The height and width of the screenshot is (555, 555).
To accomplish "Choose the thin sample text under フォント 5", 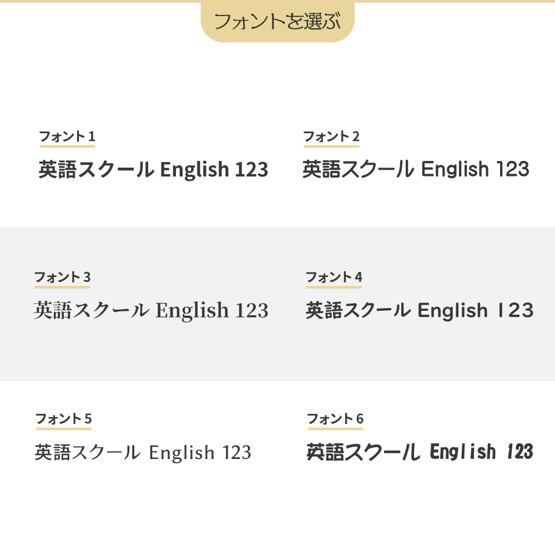I will (x=143, y=453).
